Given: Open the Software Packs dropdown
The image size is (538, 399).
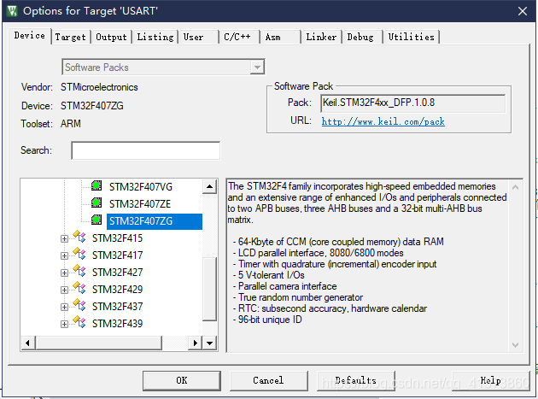Looking at the screenshot, I should [x=257, y=67].
